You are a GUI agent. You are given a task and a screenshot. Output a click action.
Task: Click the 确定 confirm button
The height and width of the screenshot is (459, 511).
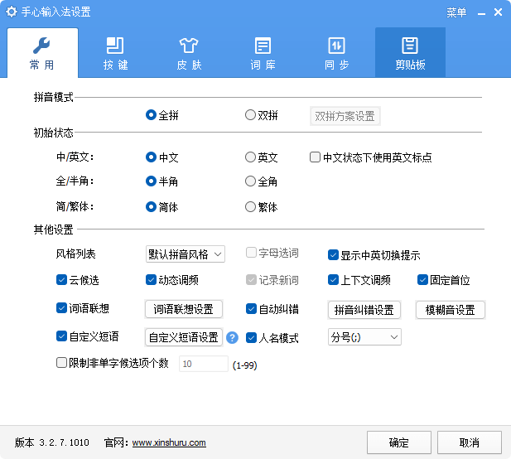pyautogui.click(x=399, y=442)
